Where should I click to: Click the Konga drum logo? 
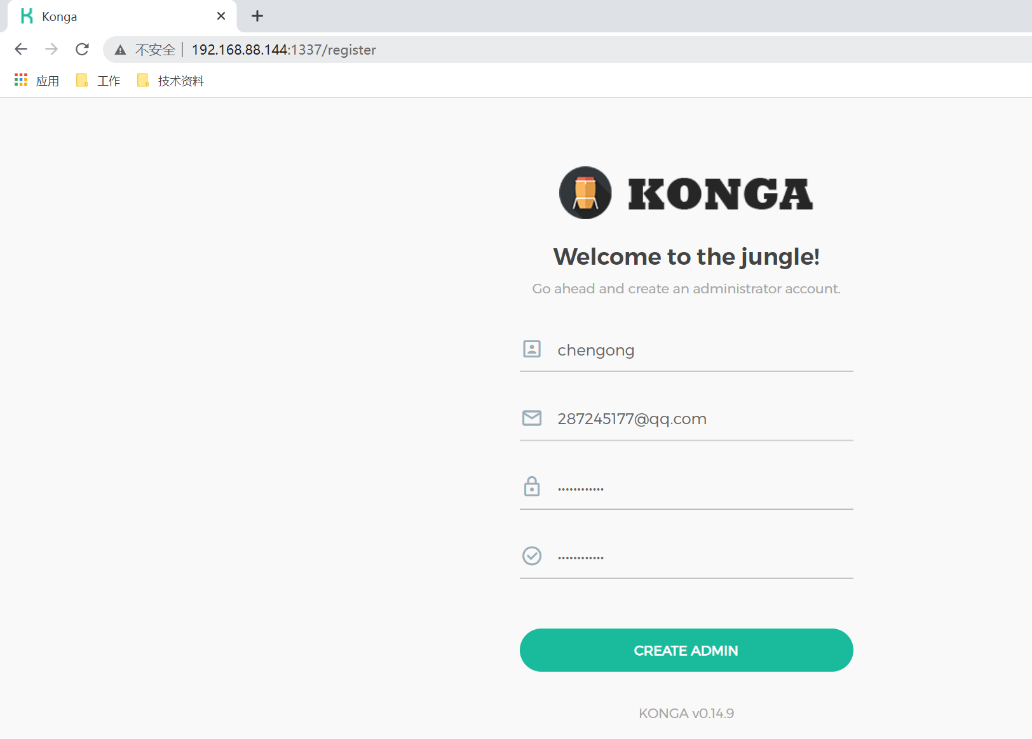[x=585, y=193]
